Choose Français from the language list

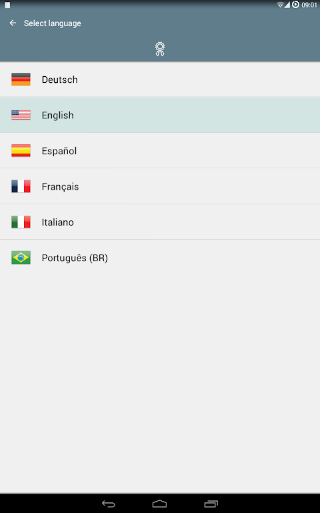click(x=160, y=186)
